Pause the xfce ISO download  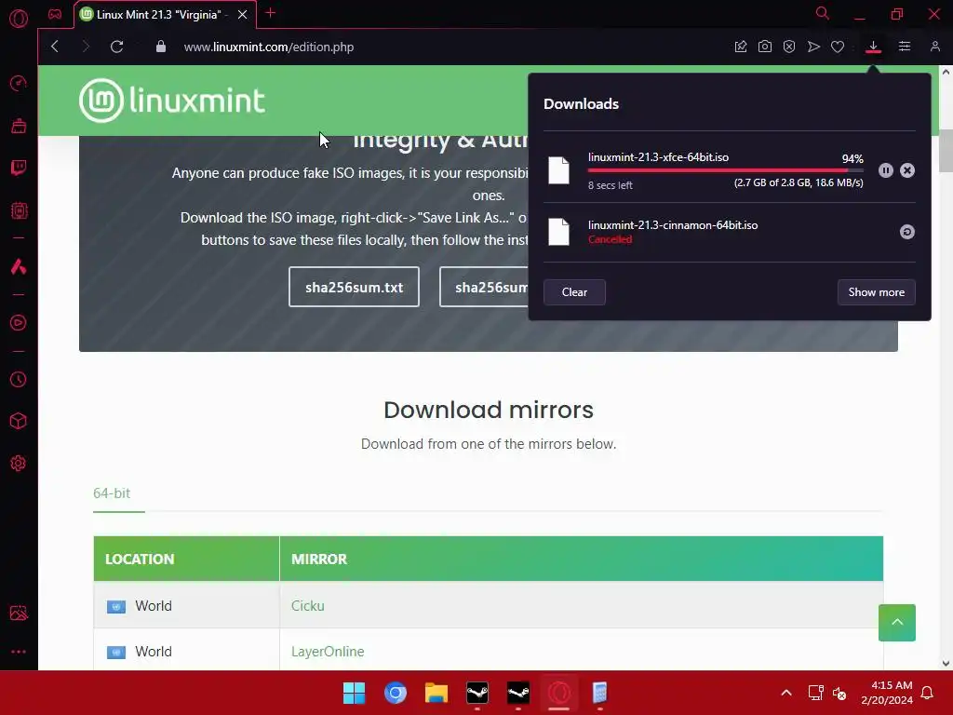pos(886,171)
